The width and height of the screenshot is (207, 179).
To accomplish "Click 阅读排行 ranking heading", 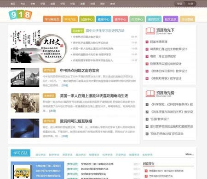I will [149, 163].
